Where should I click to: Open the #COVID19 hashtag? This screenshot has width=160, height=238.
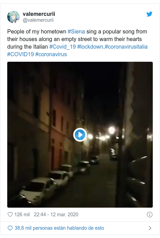tap(20, 54)
